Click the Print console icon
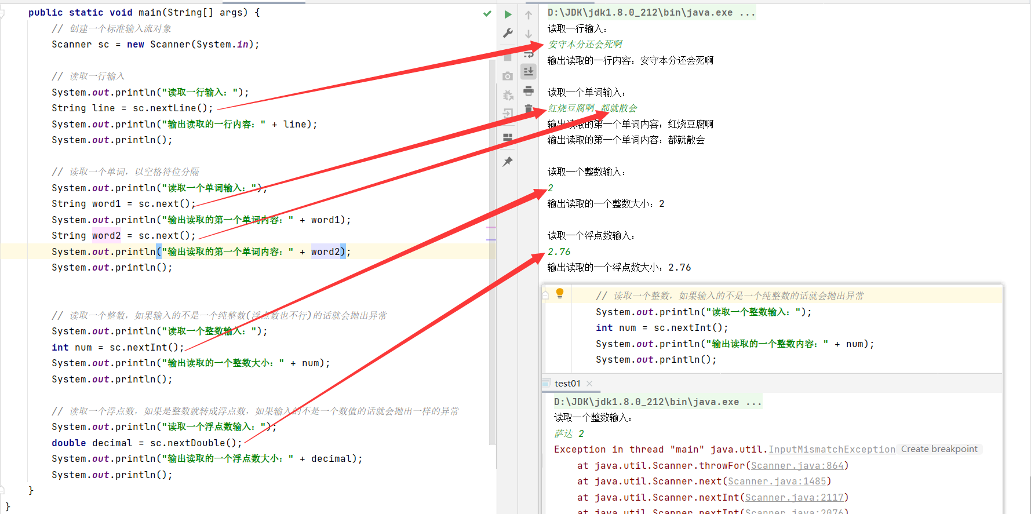This screenshot has width=1031, height=514. click(529, 90)
